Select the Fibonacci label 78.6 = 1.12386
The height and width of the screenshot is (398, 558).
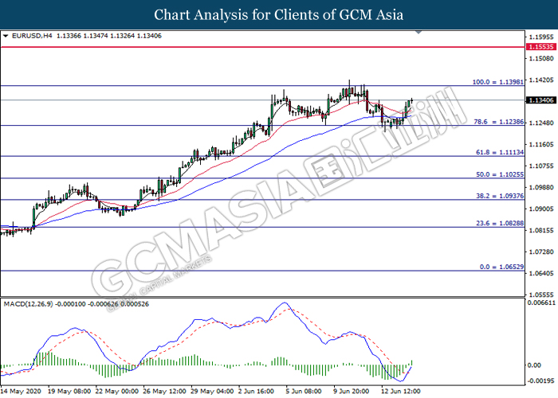click(498, 122)
